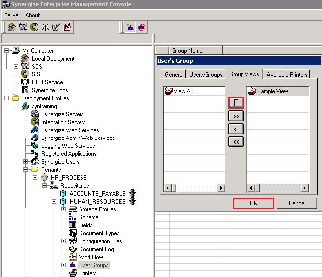Screen dimensions: 322x277
Task: Click the traffic light beside HUMAN_RESOURCES
Action: pos(133,201)
